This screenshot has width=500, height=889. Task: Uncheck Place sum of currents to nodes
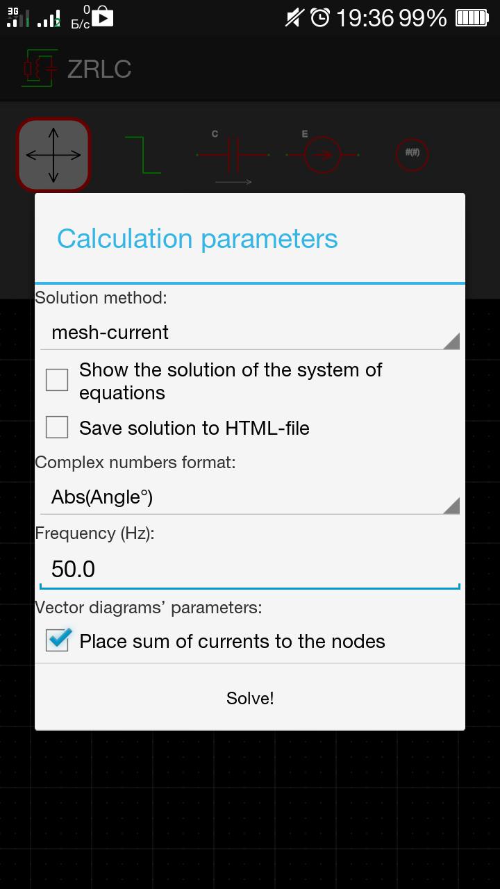click(56, 640)
